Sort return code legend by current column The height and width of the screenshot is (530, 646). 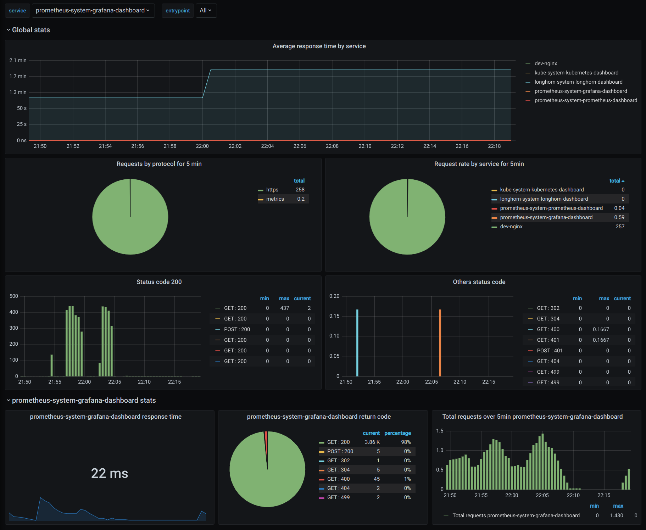[371, 434]
